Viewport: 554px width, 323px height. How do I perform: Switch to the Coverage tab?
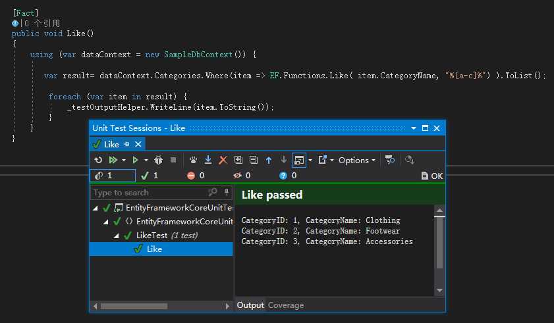point(286,305)
